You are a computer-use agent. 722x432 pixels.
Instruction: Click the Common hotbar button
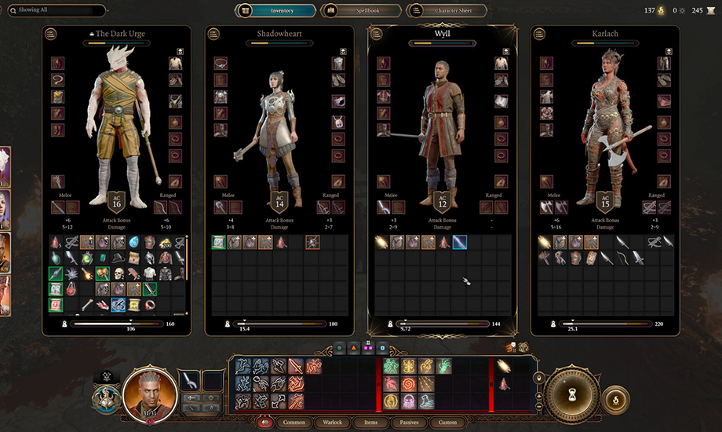tap(294, 422)
